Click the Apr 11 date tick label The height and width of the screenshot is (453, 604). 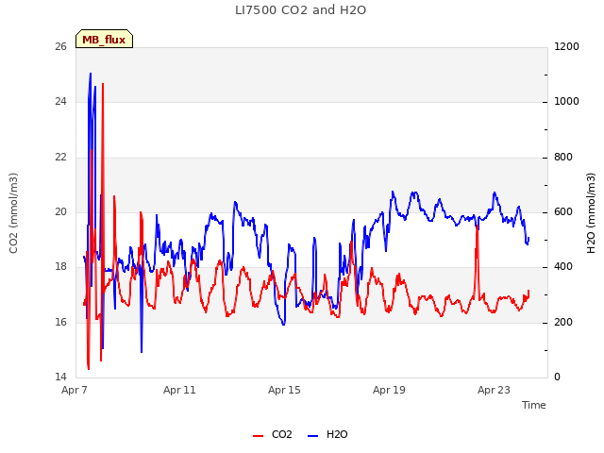(179, 390)
